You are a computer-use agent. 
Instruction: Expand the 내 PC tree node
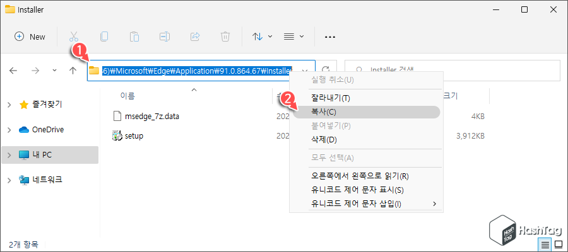tap(9, 155)
